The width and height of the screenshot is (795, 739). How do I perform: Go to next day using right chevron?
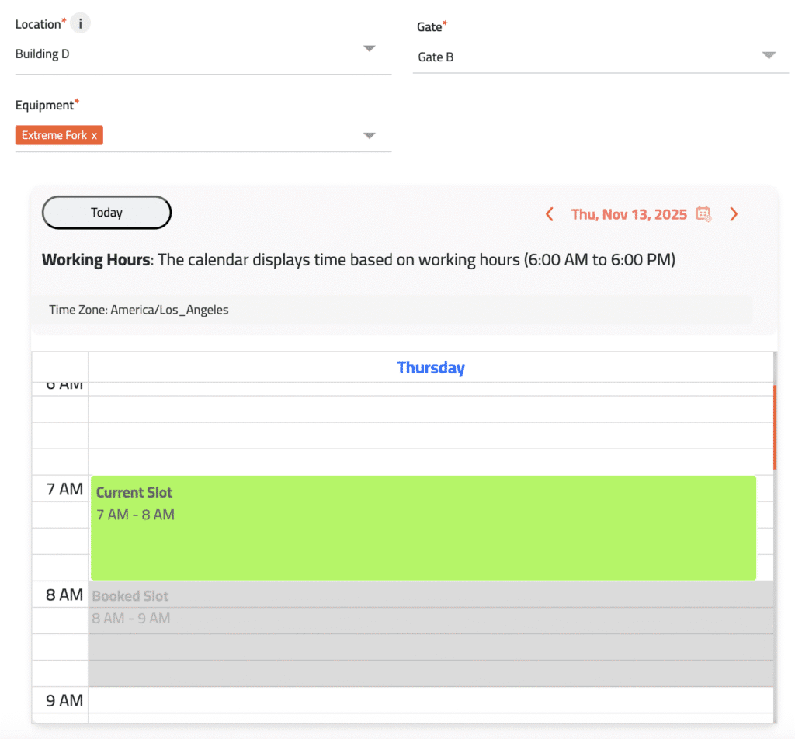[734, 214]
